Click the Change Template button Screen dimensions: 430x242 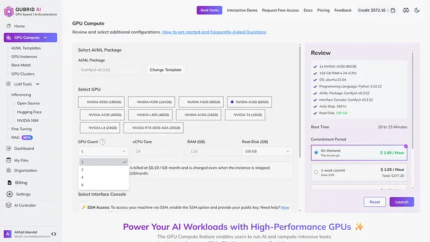tap(166, 70)
